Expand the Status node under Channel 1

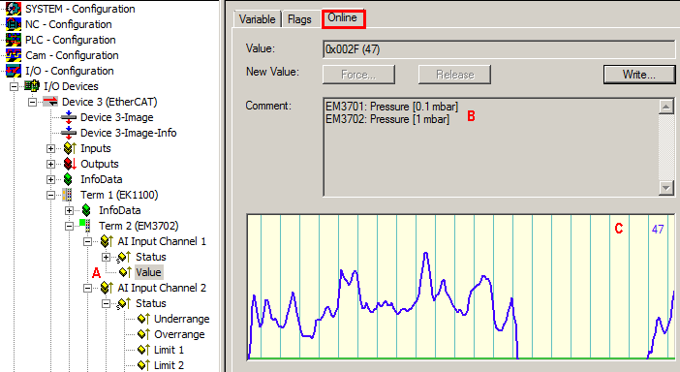coord(106,257)
